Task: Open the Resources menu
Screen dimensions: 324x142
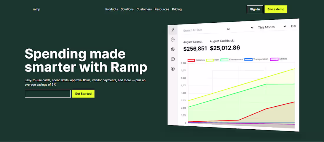Action: point(162,9)
